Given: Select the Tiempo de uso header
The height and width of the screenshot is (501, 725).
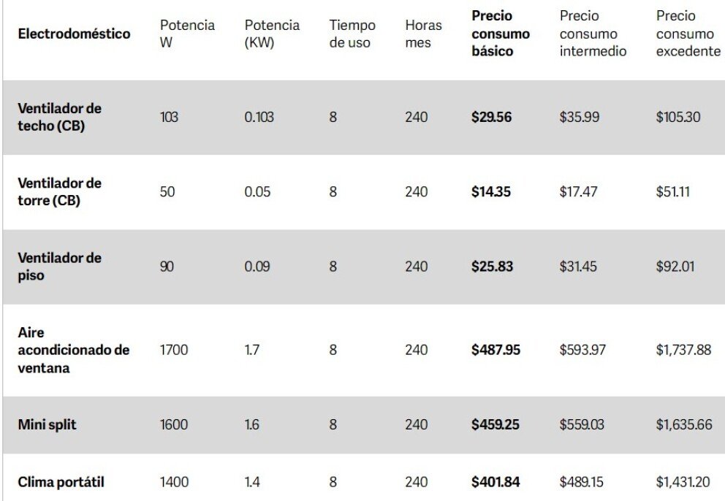Looking at the screenshot, I should pos(352,34).
